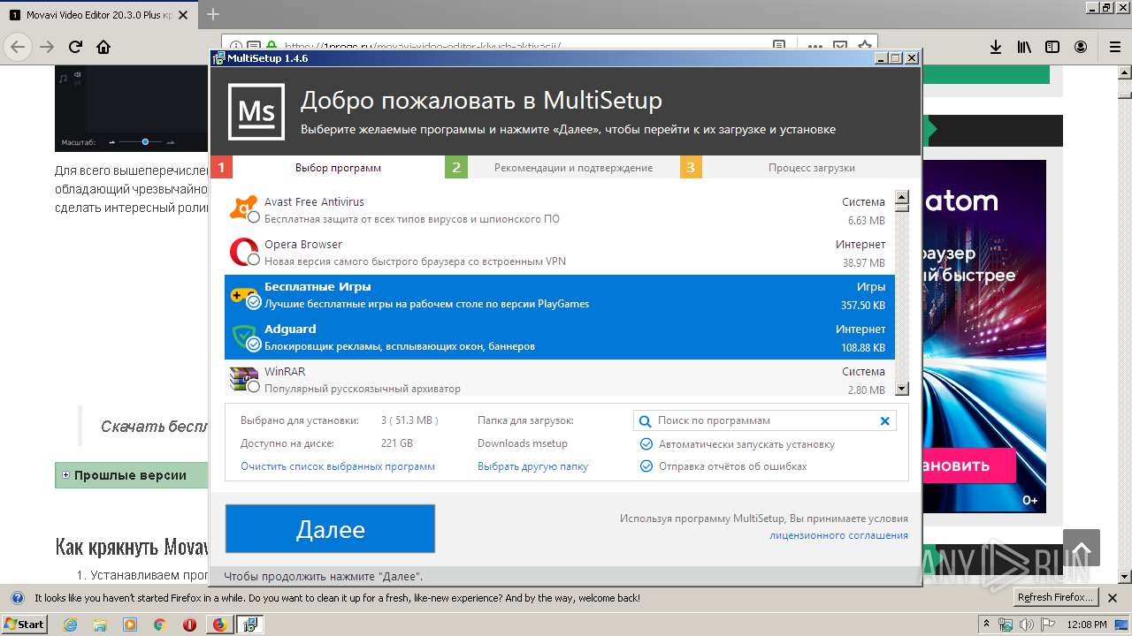Click the Далее button
The width and height of the screenshot is (1132, 636).
point(330,529)
